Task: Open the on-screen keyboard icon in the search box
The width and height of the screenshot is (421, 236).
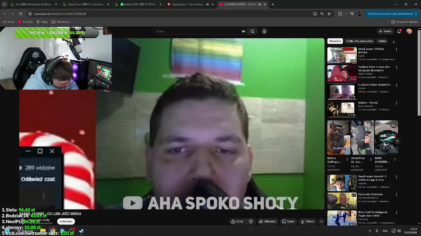Action: point(243,31)
